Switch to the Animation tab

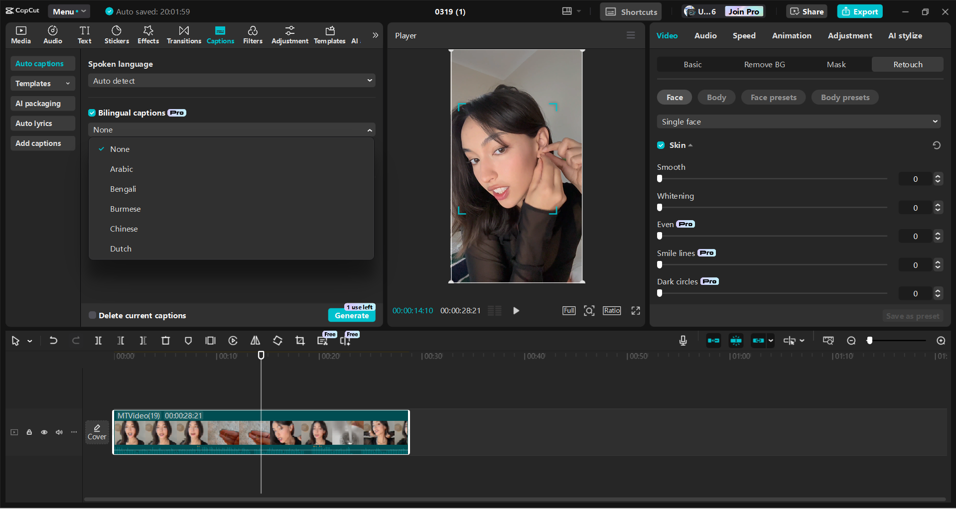pos(792,35)
